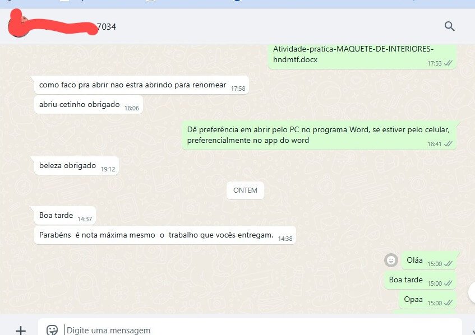Screen dimensions: 475x335
Task: Click the scroll-to-bottom circle at right edge
Action: [472, 292]
